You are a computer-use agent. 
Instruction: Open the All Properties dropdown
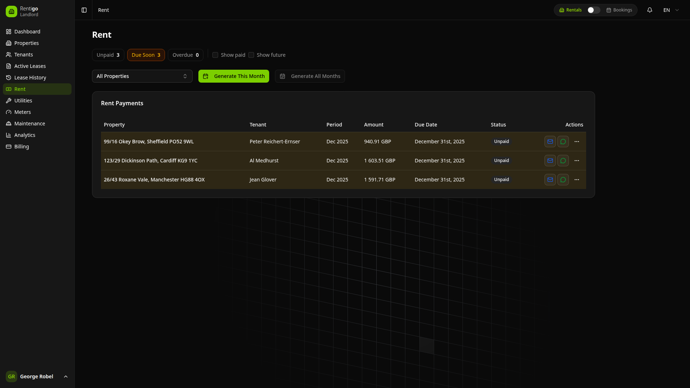pos(142,76)
